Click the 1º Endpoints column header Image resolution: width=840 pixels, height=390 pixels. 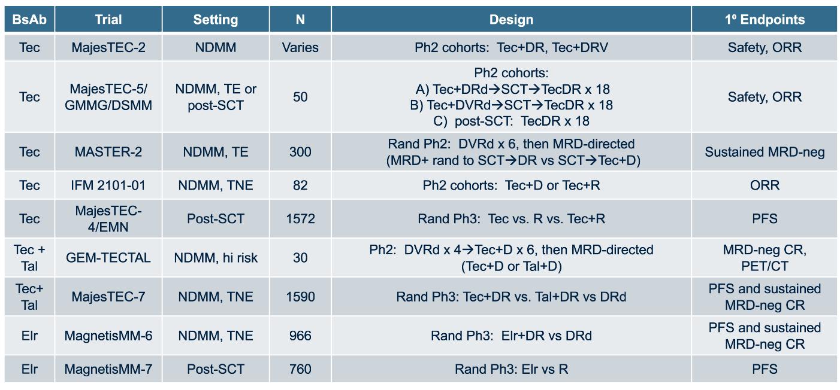(x=764, y=20)
